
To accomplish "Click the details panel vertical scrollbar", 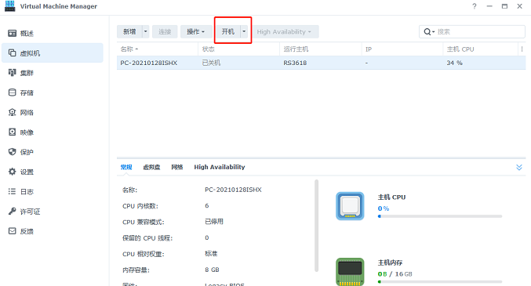I will tap(316, 226).
